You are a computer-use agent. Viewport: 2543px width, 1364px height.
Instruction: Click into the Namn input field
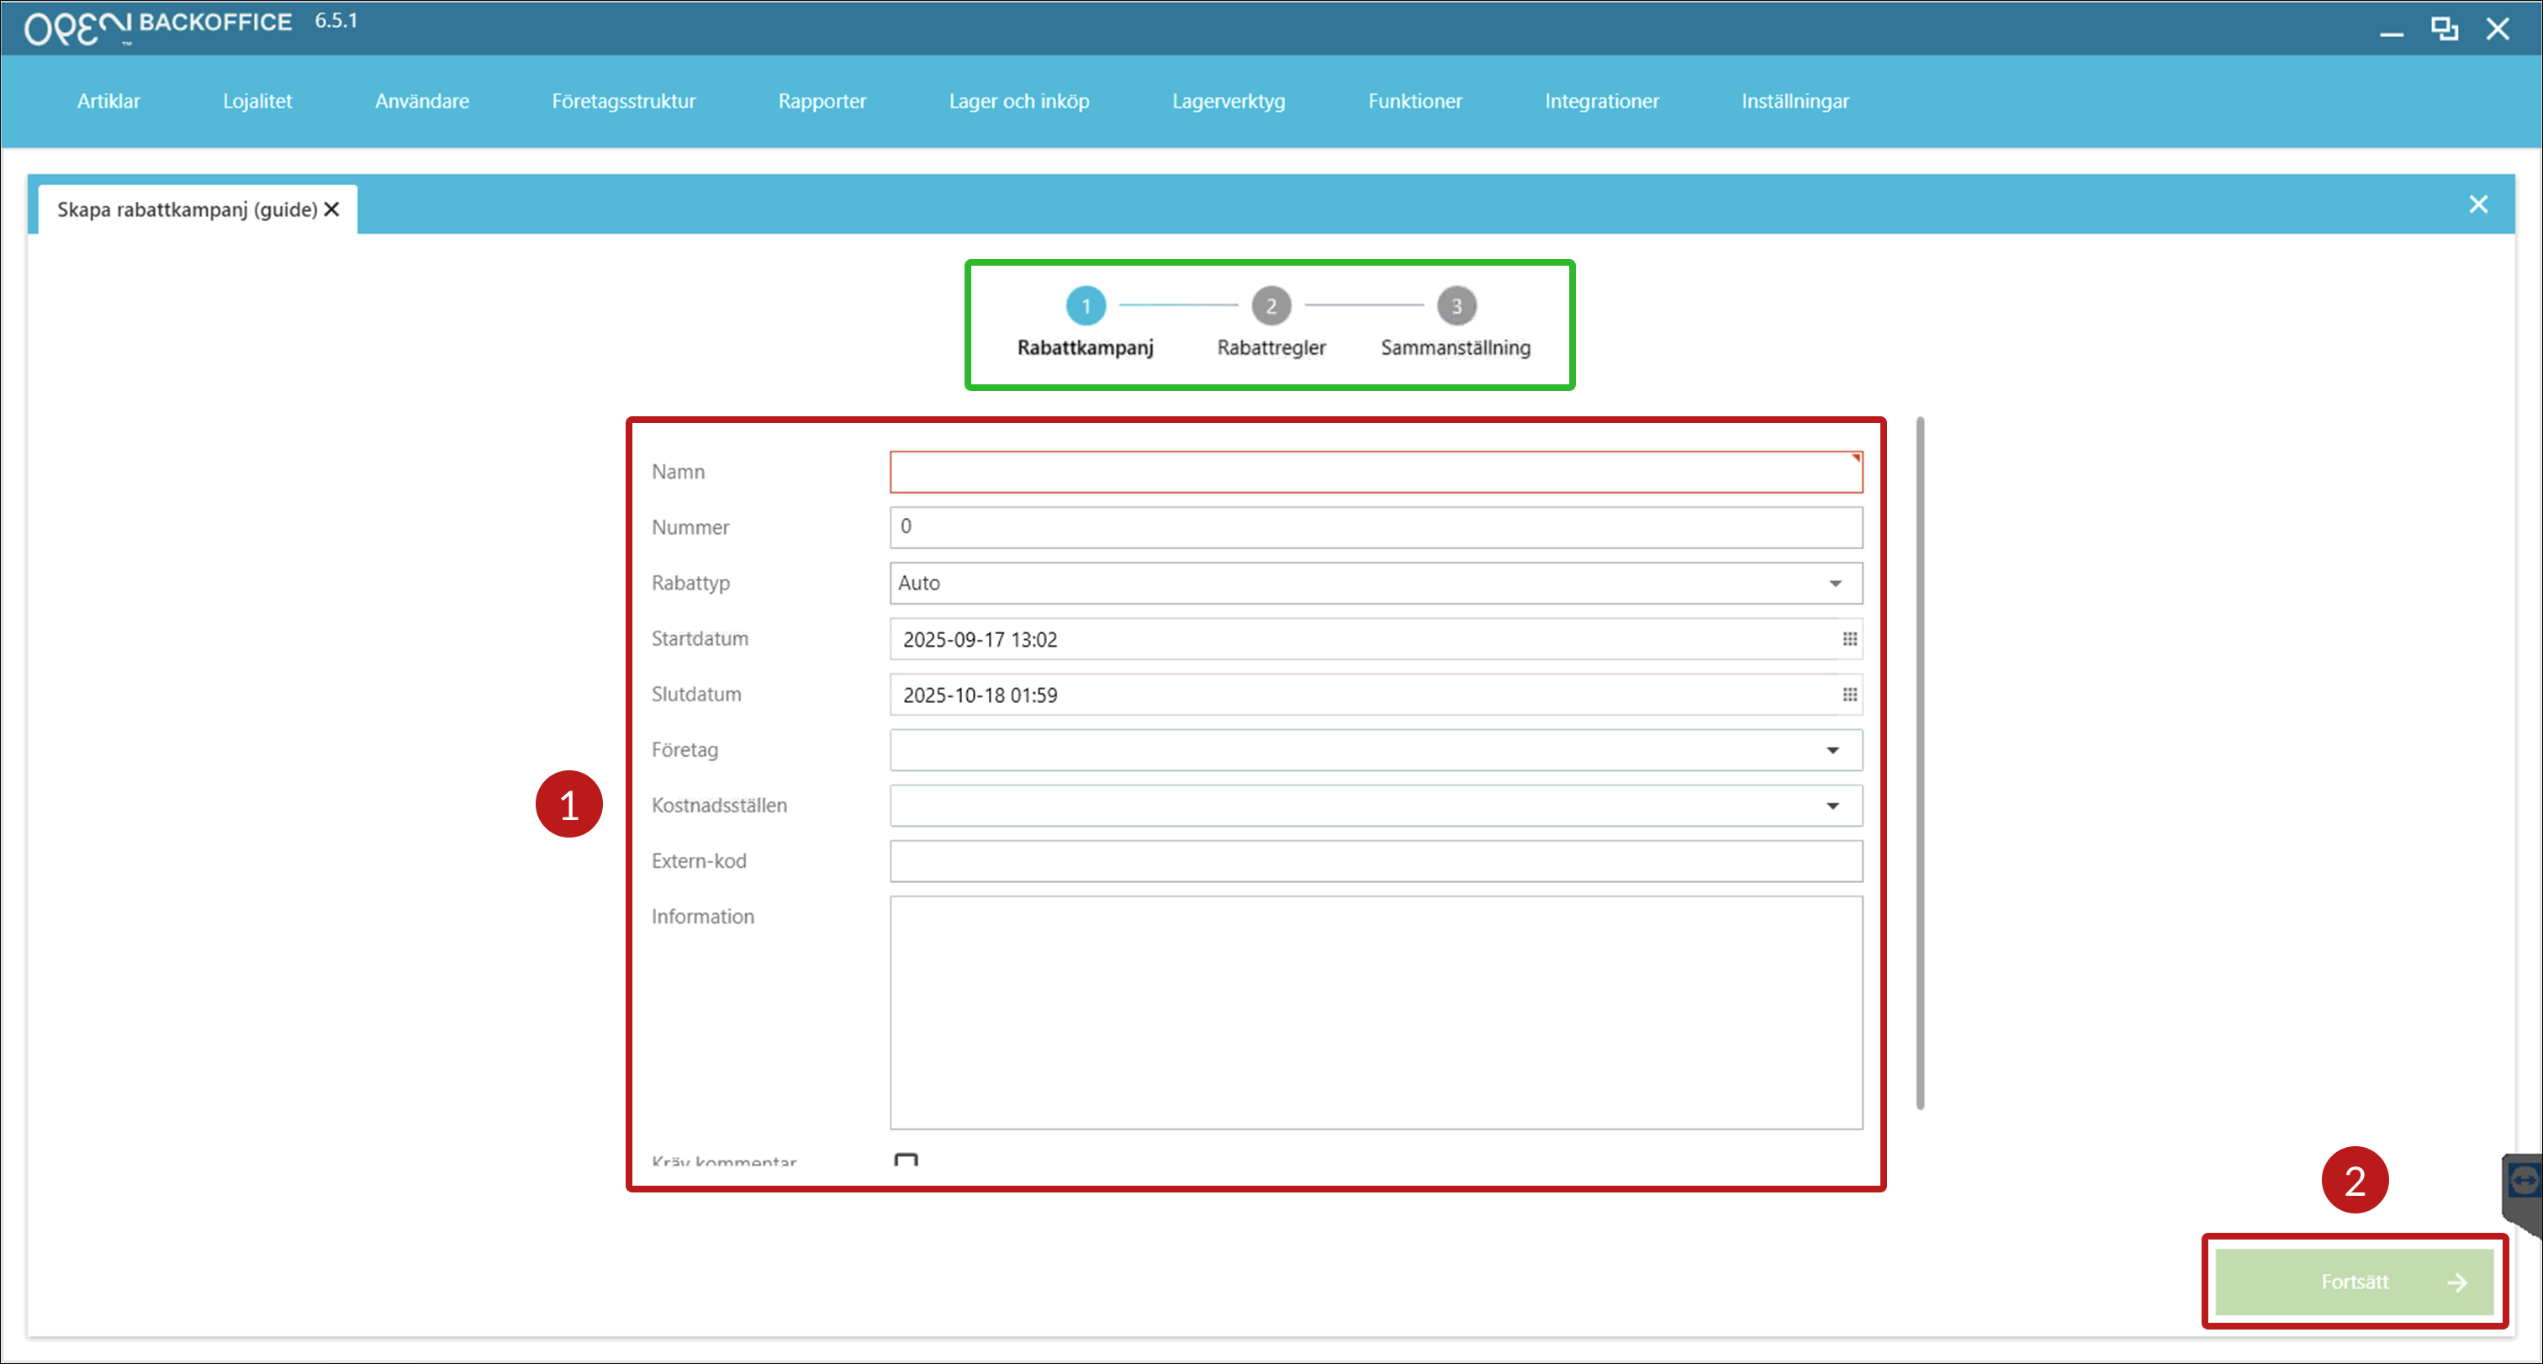coord(1374,472)
